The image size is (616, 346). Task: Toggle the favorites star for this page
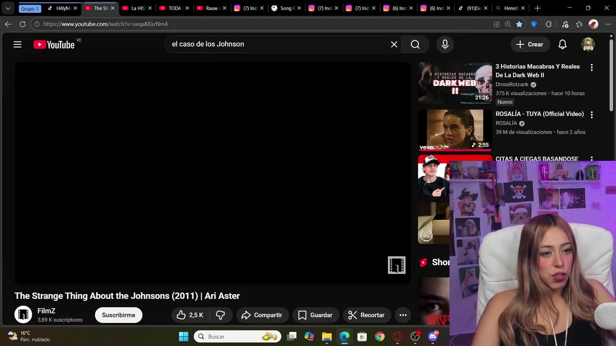(x=519, y=24)
